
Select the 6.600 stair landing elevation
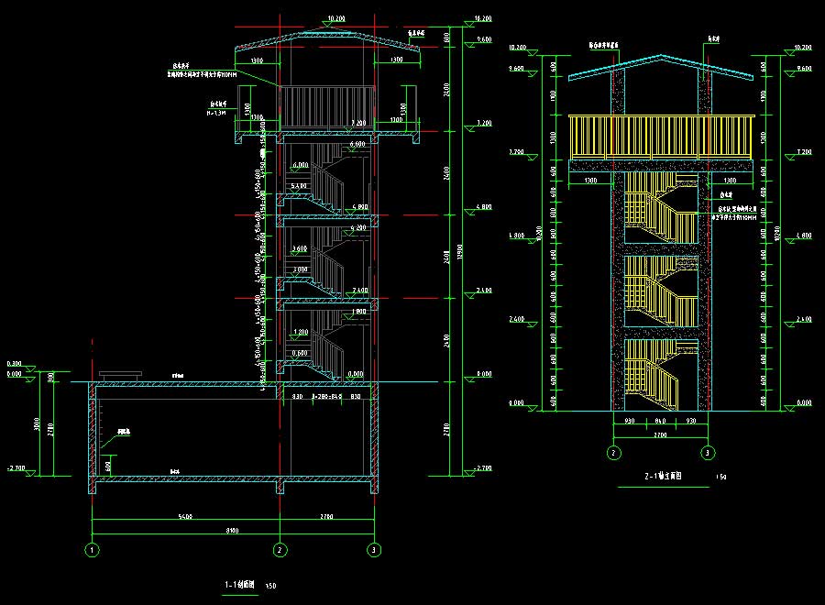357,144
